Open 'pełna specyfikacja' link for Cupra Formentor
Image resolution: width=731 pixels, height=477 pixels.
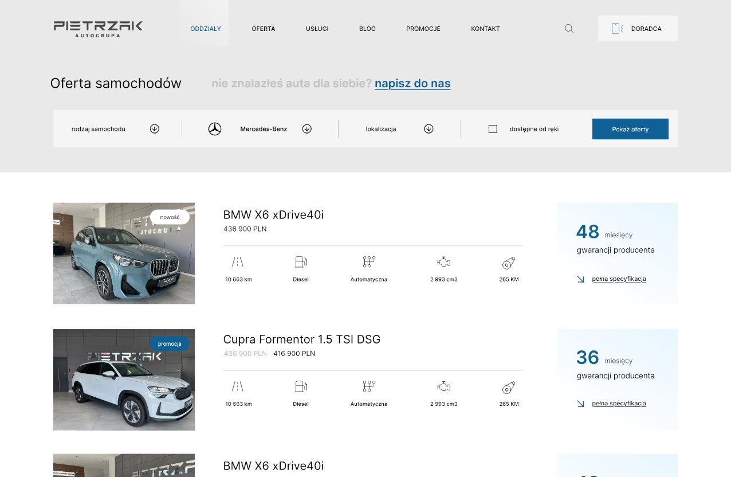(x=619, y=404)
